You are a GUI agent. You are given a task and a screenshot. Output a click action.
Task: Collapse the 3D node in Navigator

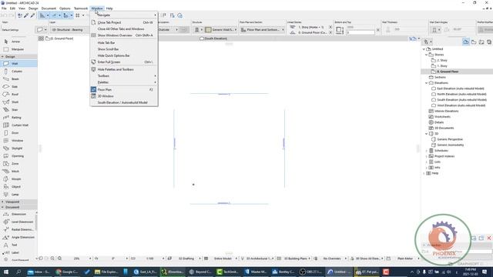click(427, 134)
